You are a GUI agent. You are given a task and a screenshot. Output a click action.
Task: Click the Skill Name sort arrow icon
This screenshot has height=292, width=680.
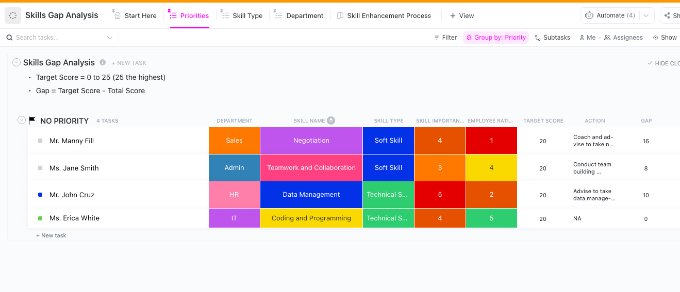coord(331,121)
